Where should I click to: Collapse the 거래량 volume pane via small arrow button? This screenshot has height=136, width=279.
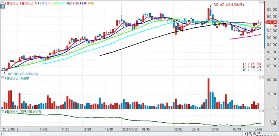[x=260, y=78]
